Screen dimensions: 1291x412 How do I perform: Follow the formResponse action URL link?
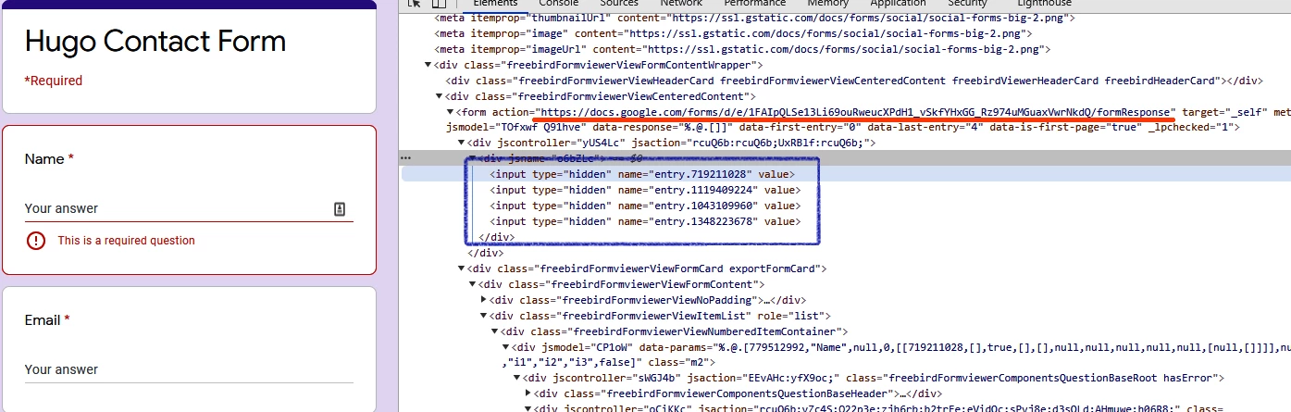click(860, 111)
